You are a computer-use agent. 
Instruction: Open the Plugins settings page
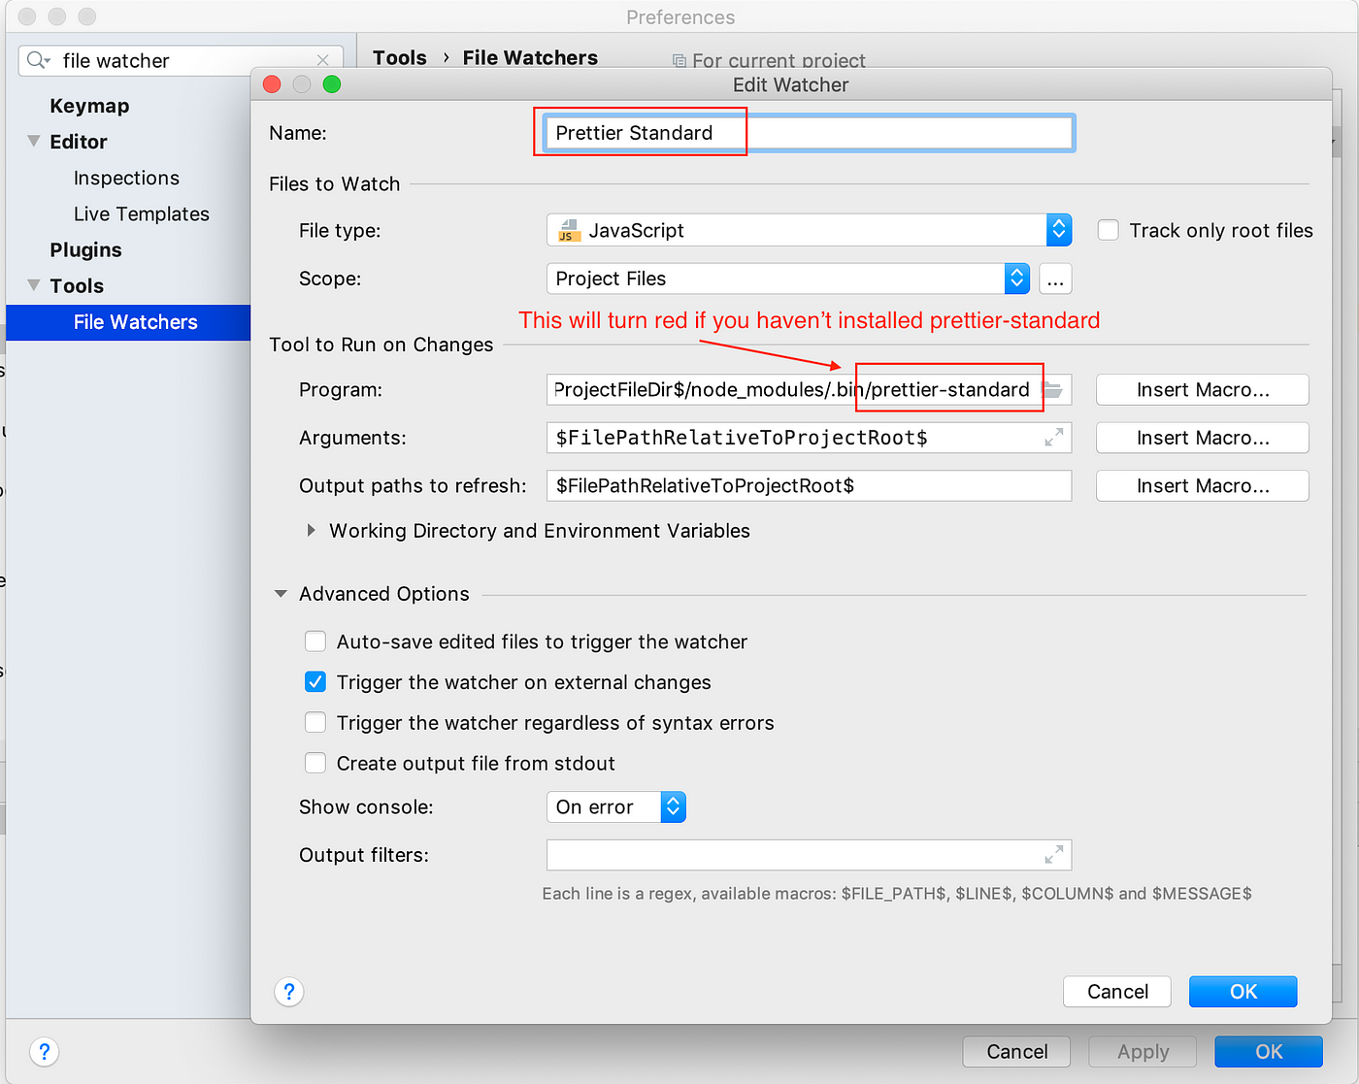[85, 249]
